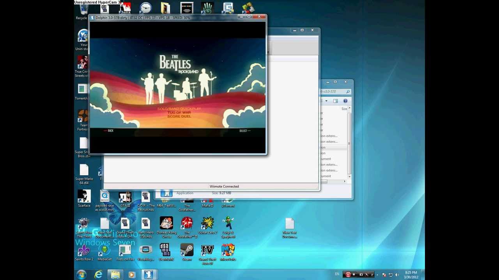Launch the GTA III desktop shortcut

point(125,199)
